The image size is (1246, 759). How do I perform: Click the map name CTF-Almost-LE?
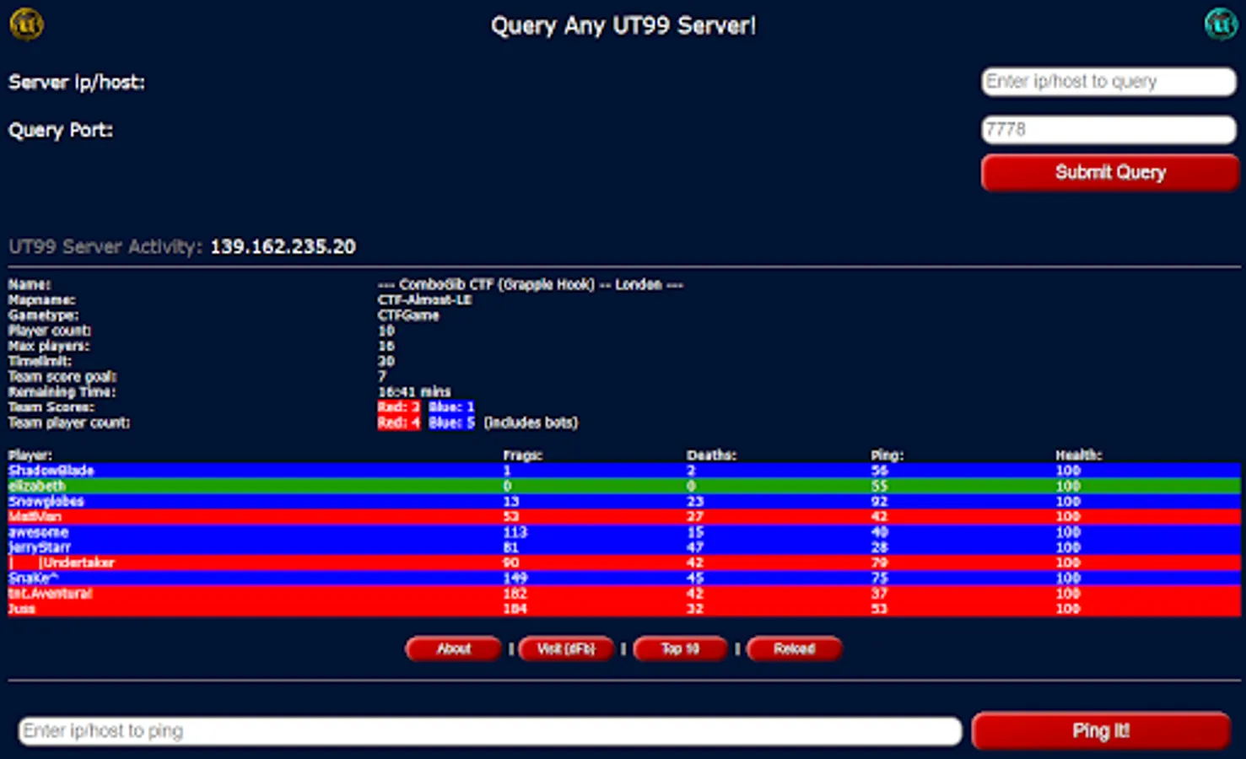coord(424,300)
